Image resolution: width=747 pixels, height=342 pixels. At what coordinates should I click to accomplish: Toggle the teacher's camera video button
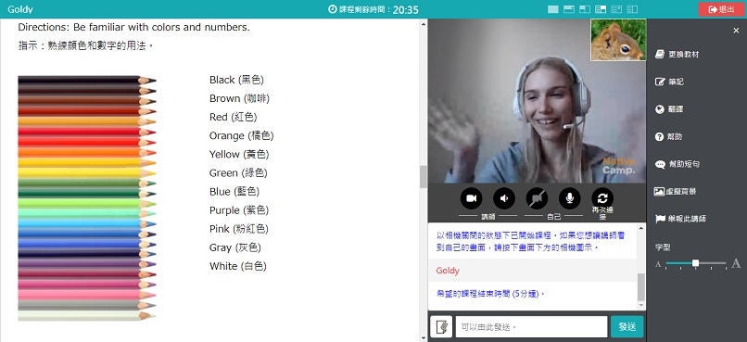coord(471,198)
